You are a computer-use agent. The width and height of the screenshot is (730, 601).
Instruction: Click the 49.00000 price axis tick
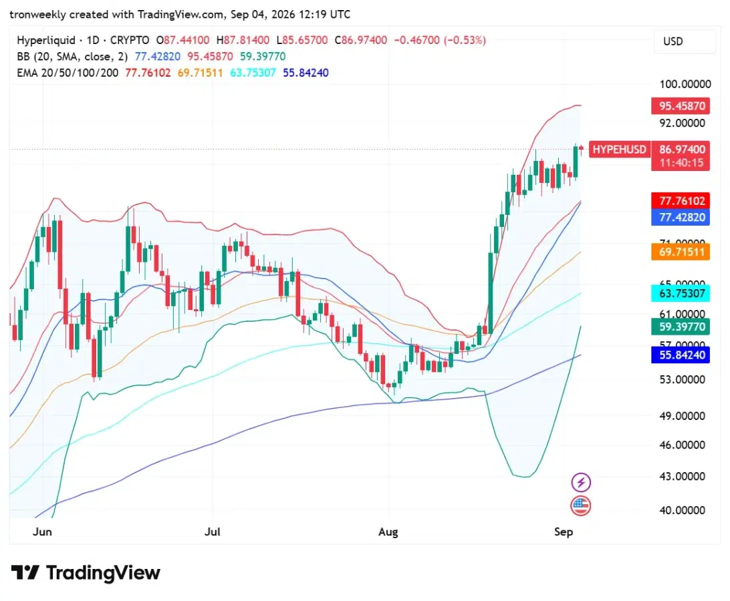tap(682, 416)
